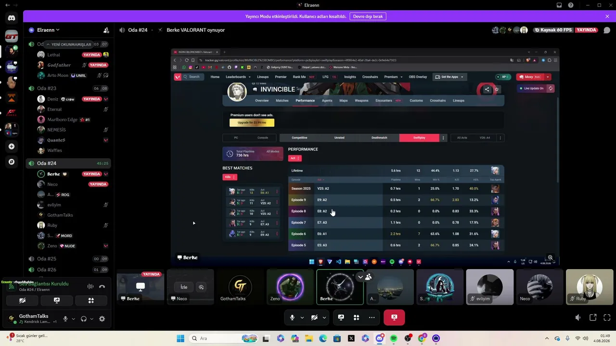Toggle headphone deafen in user panel
The height and width of the screenshot is (346, 616).
84,319
